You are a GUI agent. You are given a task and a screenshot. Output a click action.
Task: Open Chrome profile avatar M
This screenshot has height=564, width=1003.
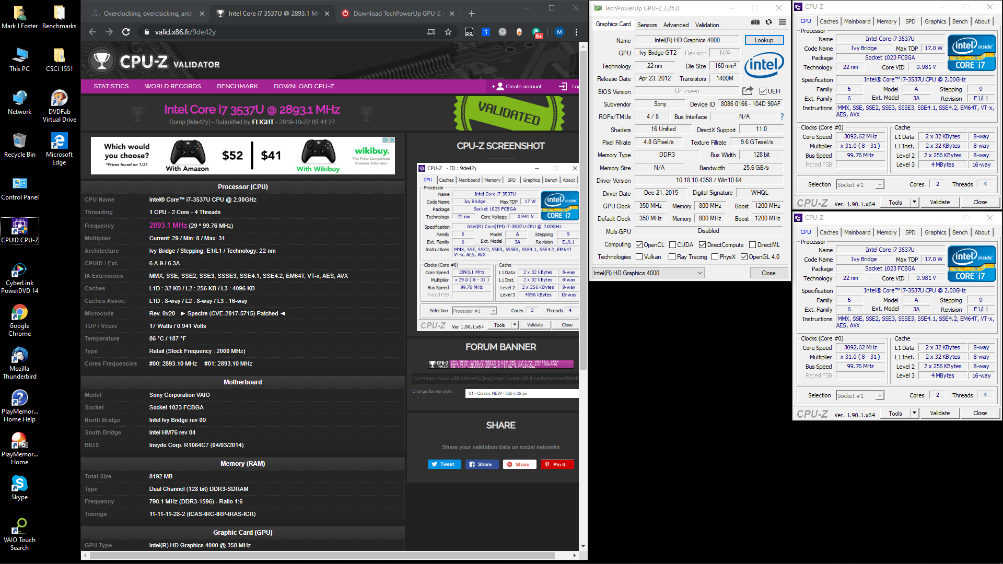click(559, 32)
